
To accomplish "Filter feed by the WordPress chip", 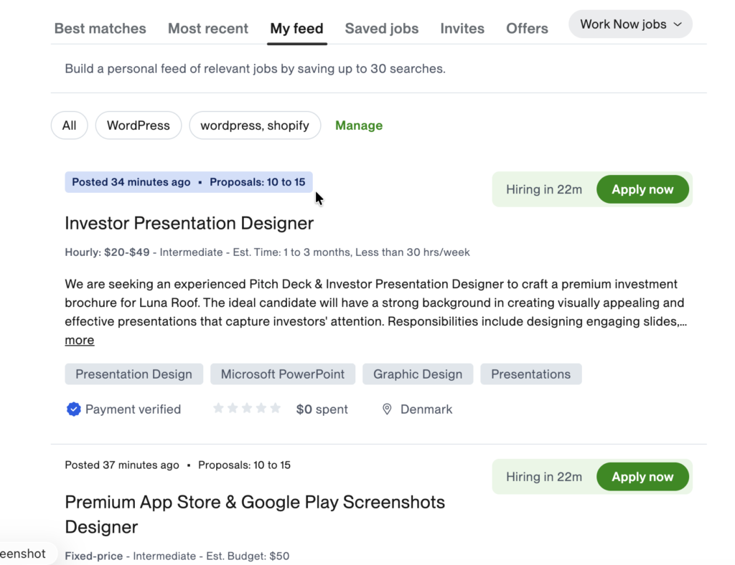I will 139,125.
